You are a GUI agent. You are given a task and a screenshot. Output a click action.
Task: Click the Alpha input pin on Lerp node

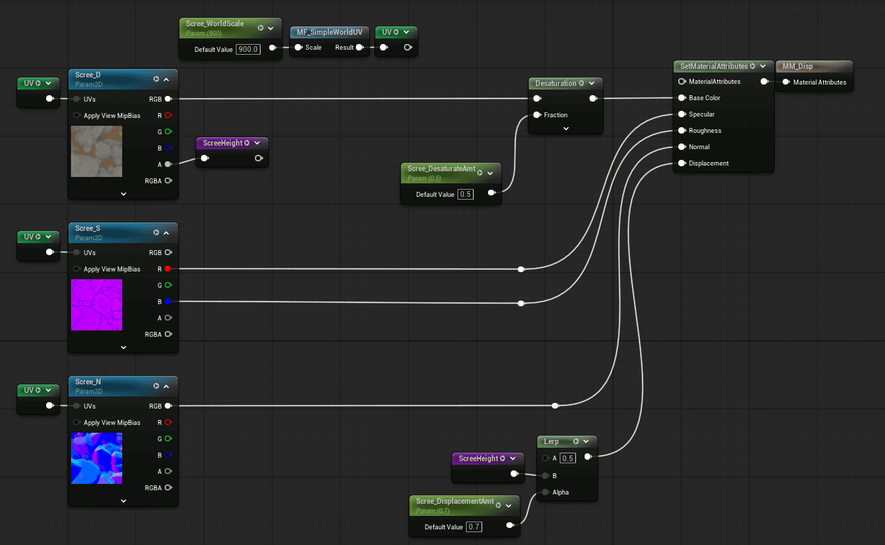(544, 492)
